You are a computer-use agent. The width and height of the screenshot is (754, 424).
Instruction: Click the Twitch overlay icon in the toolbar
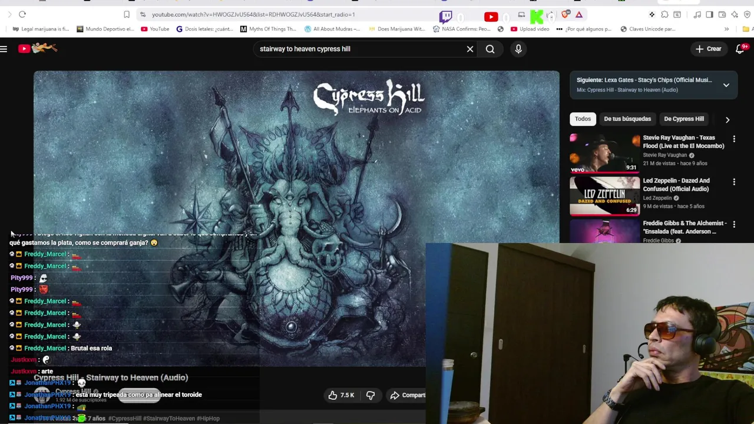tap(446, 16)
